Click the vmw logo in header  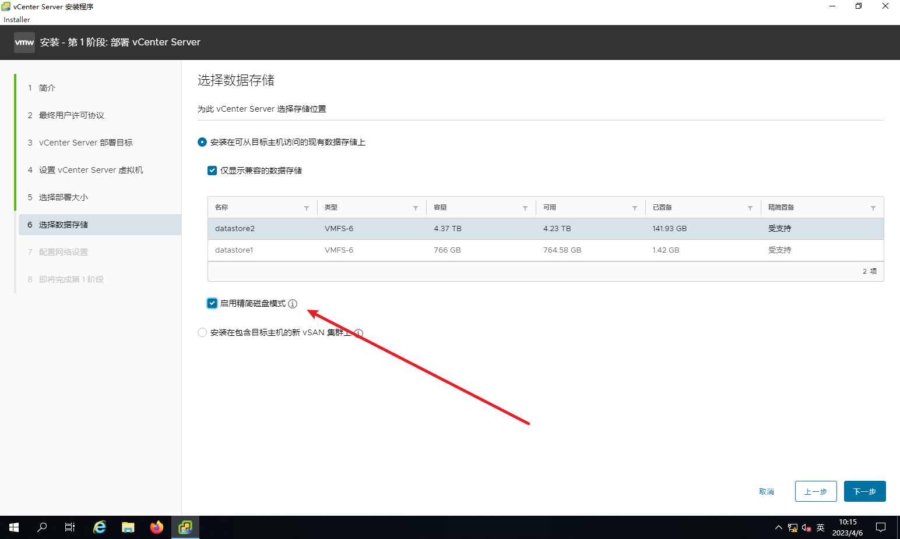tap(24, 42)
